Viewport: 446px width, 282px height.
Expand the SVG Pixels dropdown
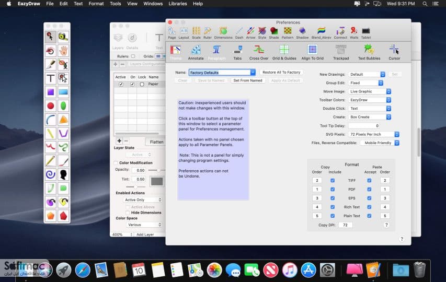click(374, 134)
